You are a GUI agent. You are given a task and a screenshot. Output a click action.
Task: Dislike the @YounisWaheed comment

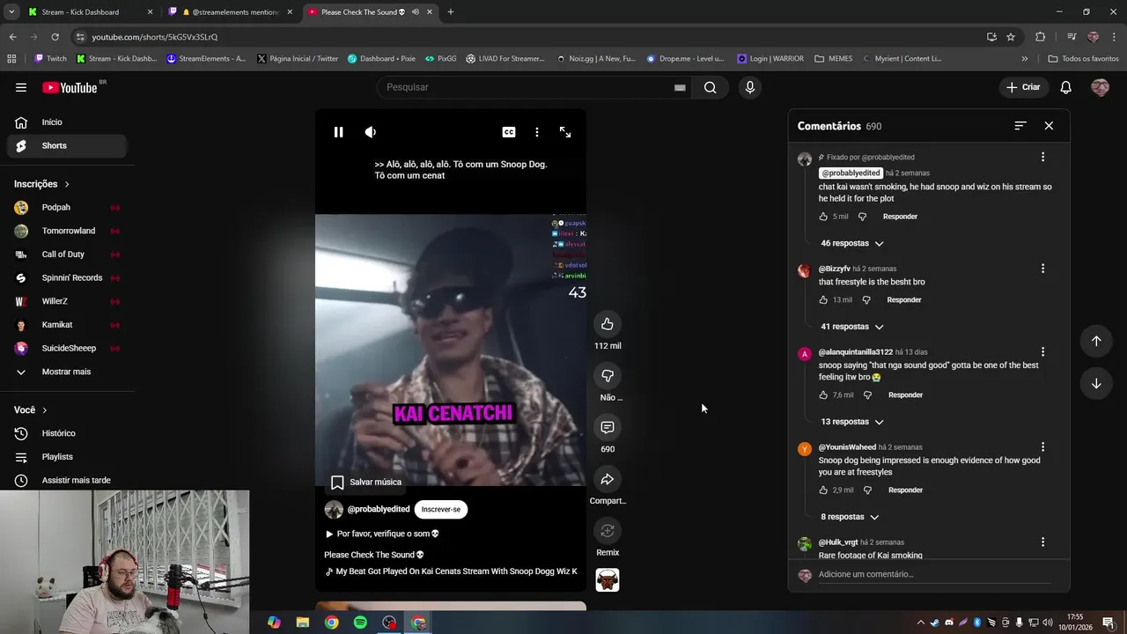coord(867,490)
